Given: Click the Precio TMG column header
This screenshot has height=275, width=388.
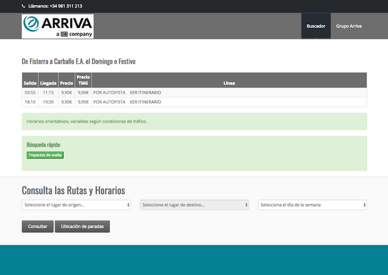Looking at the screenshot, I should [83, 80].
